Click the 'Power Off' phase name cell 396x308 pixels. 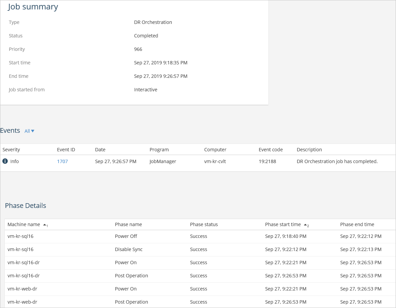(126, 236)
